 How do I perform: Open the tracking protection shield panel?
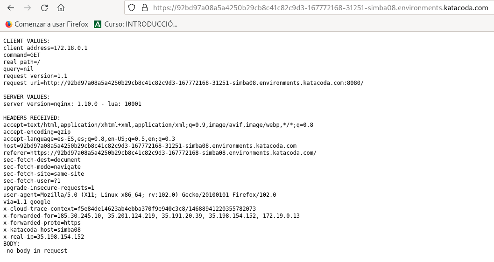pos(132,8)
